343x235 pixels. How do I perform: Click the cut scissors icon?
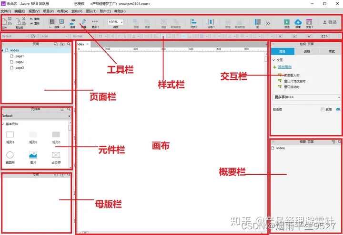[x=24, y=19]
